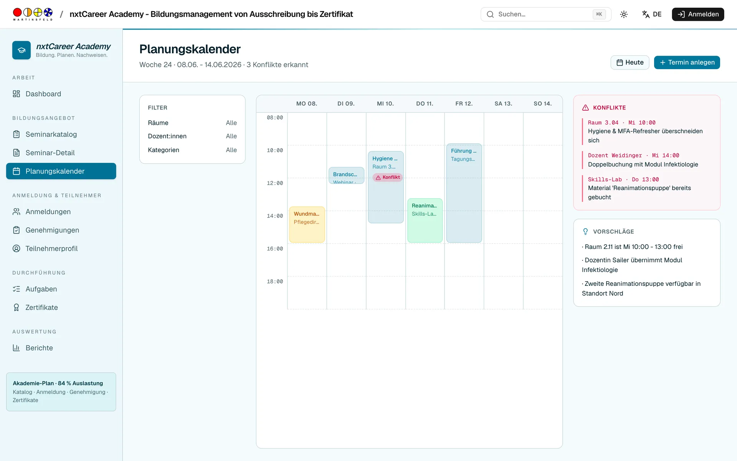Open the Wundma... event on Monday
Image resolution: width=737 pixels, height=461 pixels.
pos(307,225)
